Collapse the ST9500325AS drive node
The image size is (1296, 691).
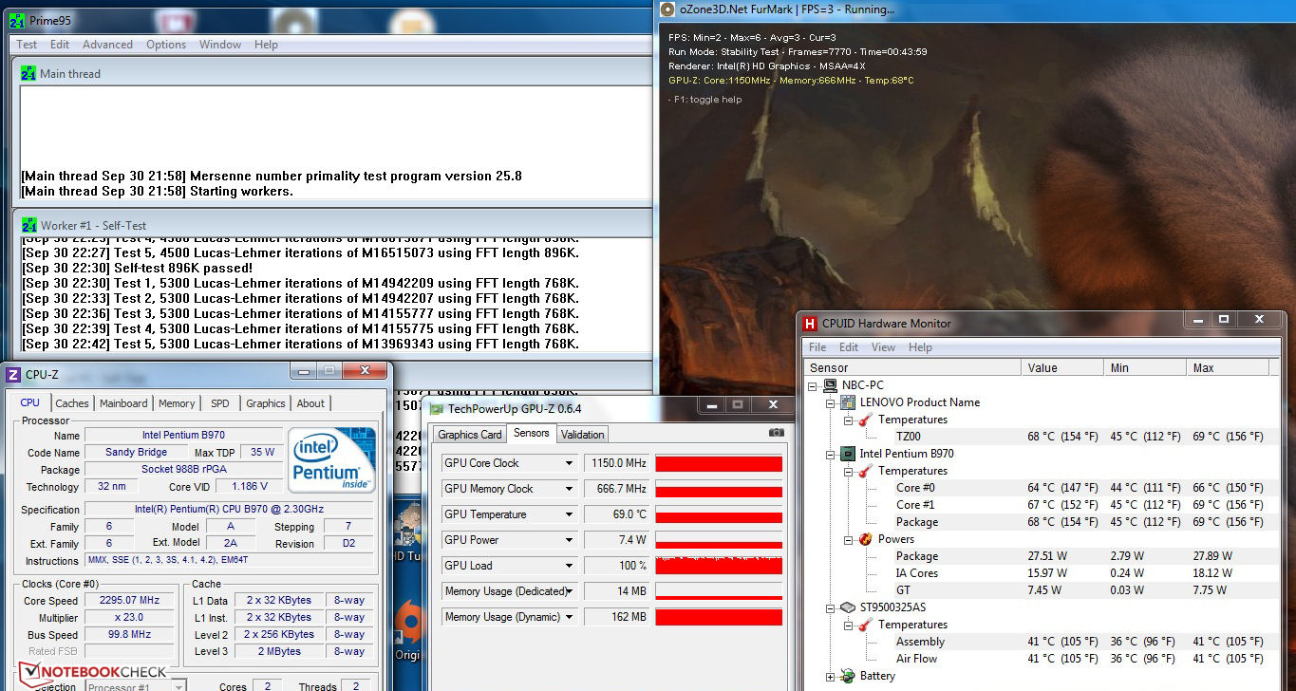(x=831, y=608)
